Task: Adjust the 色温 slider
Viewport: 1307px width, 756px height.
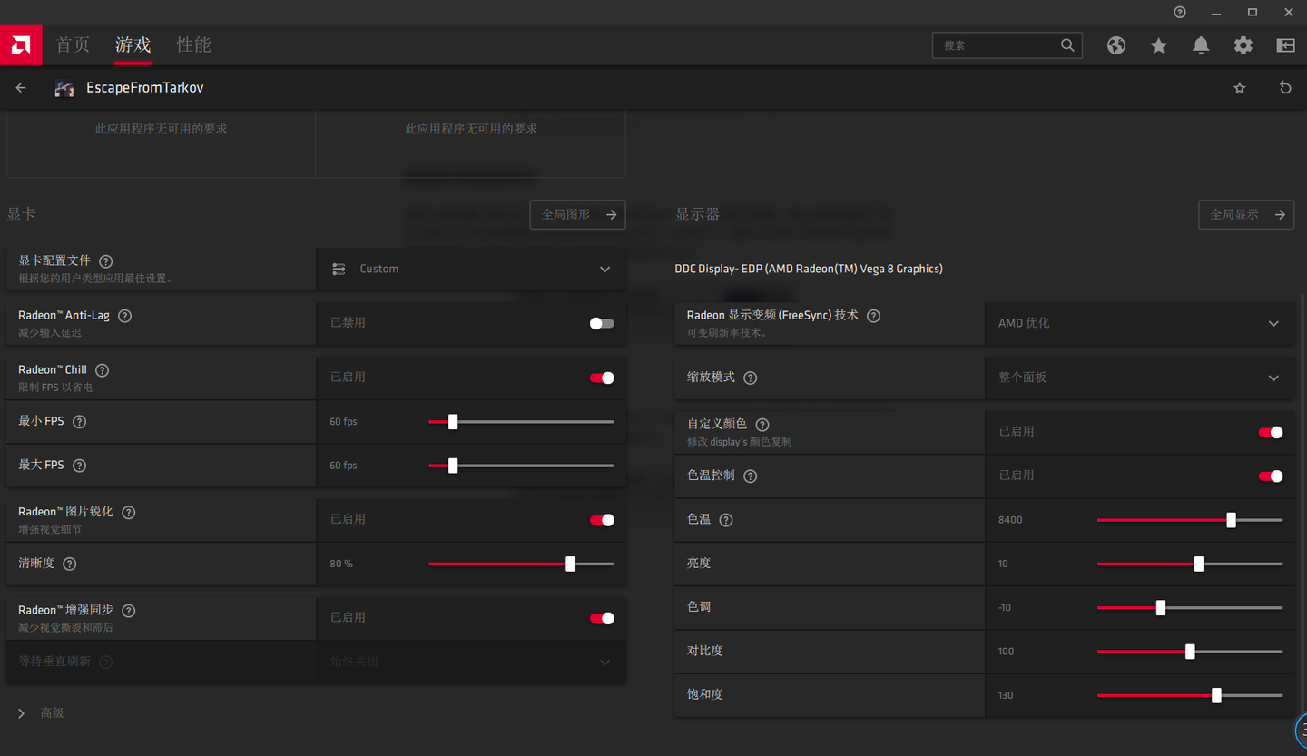Action: click(1190, 520)
